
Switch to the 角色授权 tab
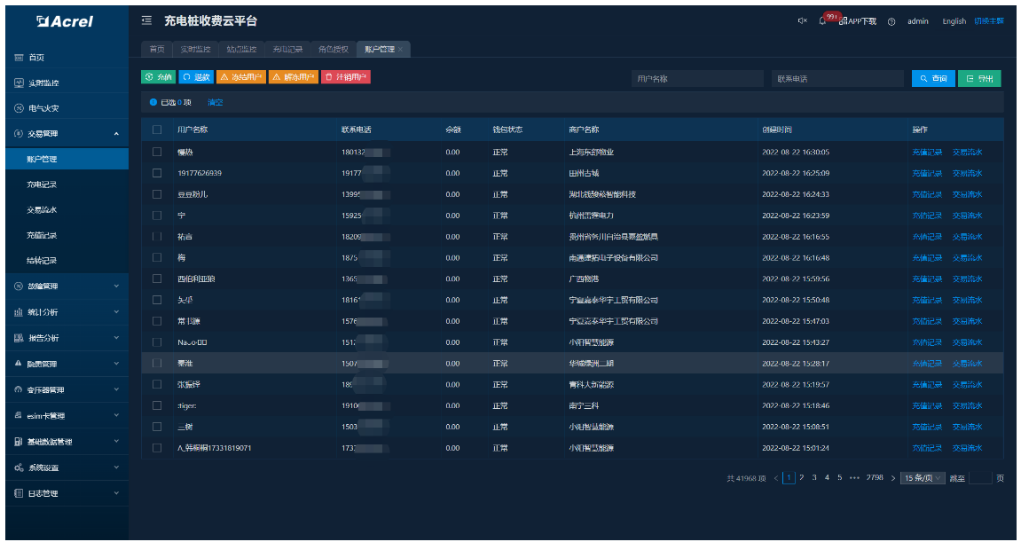click(334, 50)
